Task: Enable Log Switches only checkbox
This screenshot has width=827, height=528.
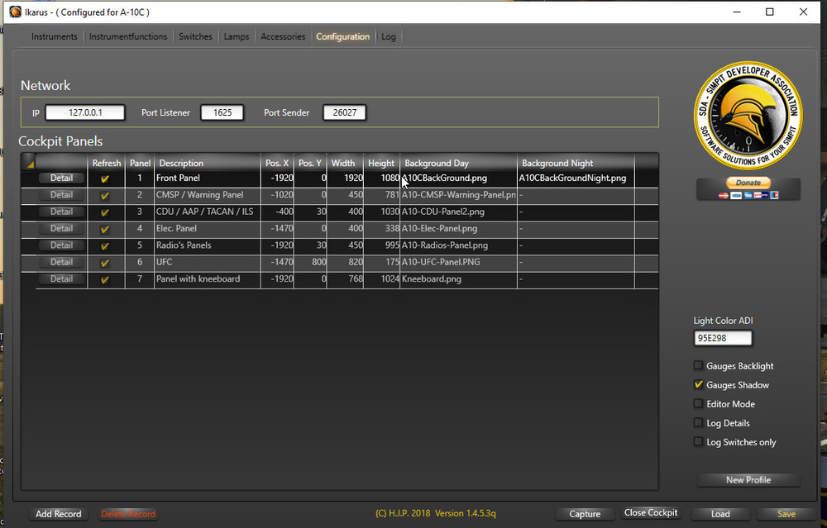Action: pos(698,441)
